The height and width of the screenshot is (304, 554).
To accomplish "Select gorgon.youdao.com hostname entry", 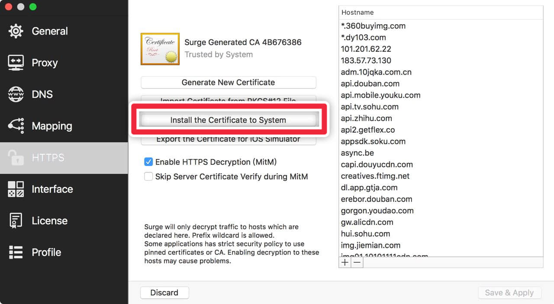I will 377,211.
